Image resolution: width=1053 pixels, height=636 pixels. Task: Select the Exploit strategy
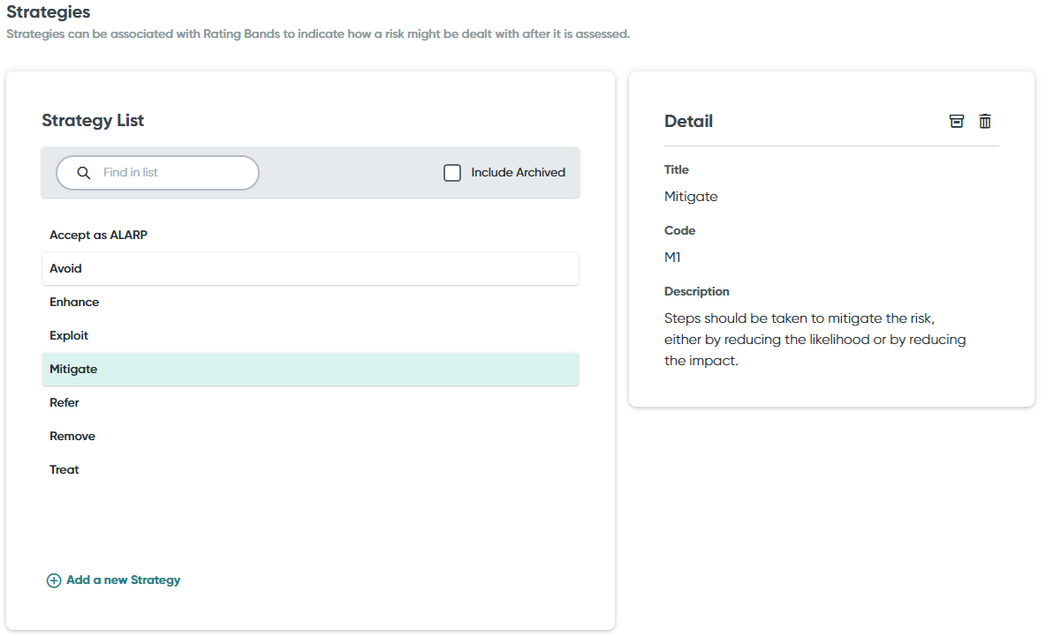(310, 335)
